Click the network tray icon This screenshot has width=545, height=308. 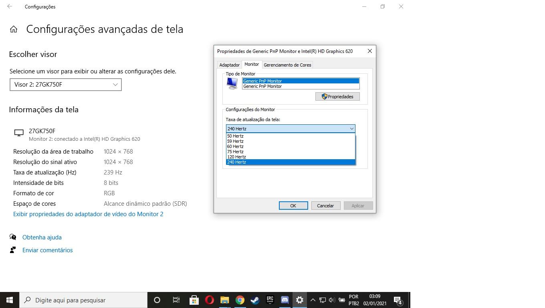tap(322, 300)
